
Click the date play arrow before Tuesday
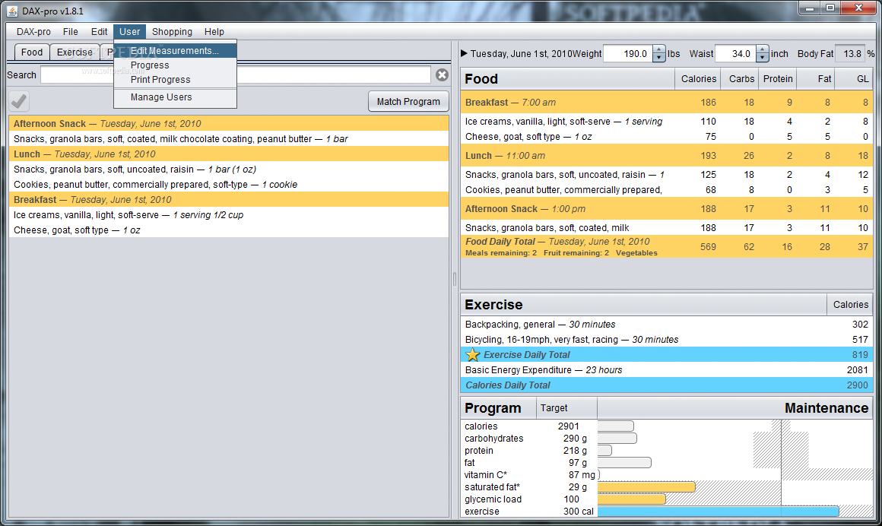(x=464, y=53)
